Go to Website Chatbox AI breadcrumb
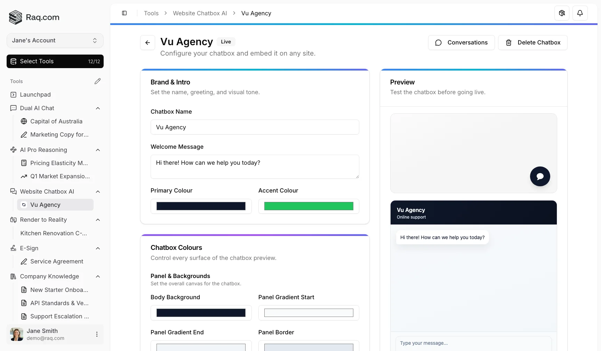 [200, 13]
